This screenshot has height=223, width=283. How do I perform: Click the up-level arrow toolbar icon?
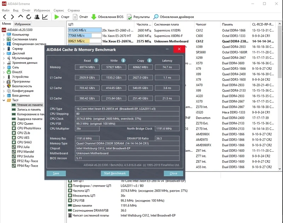(x=21, y=16)
